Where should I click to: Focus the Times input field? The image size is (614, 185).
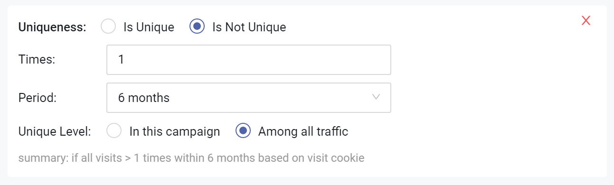249,60
